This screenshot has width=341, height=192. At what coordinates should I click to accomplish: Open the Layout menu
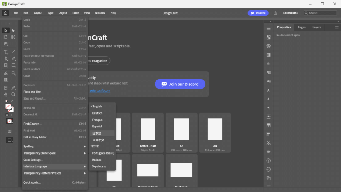coord(38,13)
